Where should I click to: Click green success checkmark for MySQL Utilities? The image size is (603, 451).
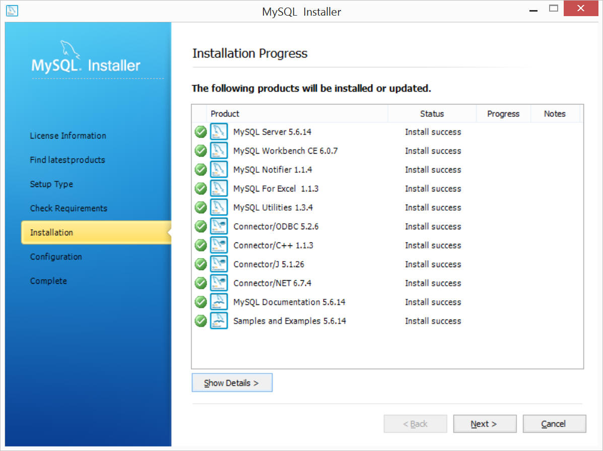point(200,208)
